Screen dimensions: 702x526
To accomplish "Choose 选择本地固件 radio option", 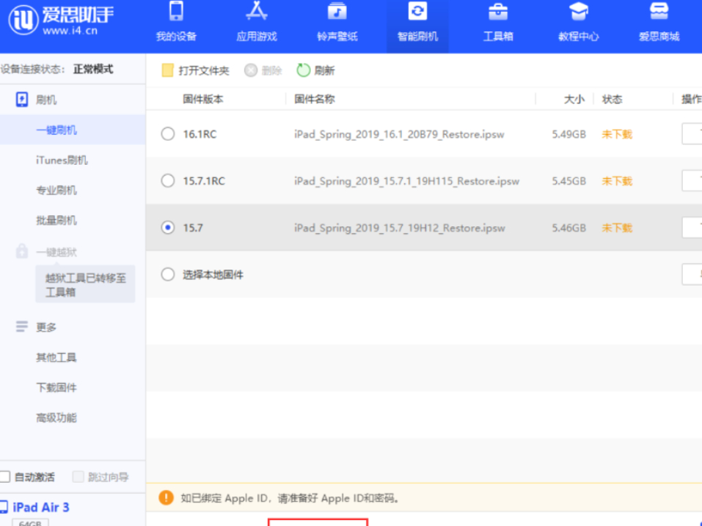I will click(168, 274).
